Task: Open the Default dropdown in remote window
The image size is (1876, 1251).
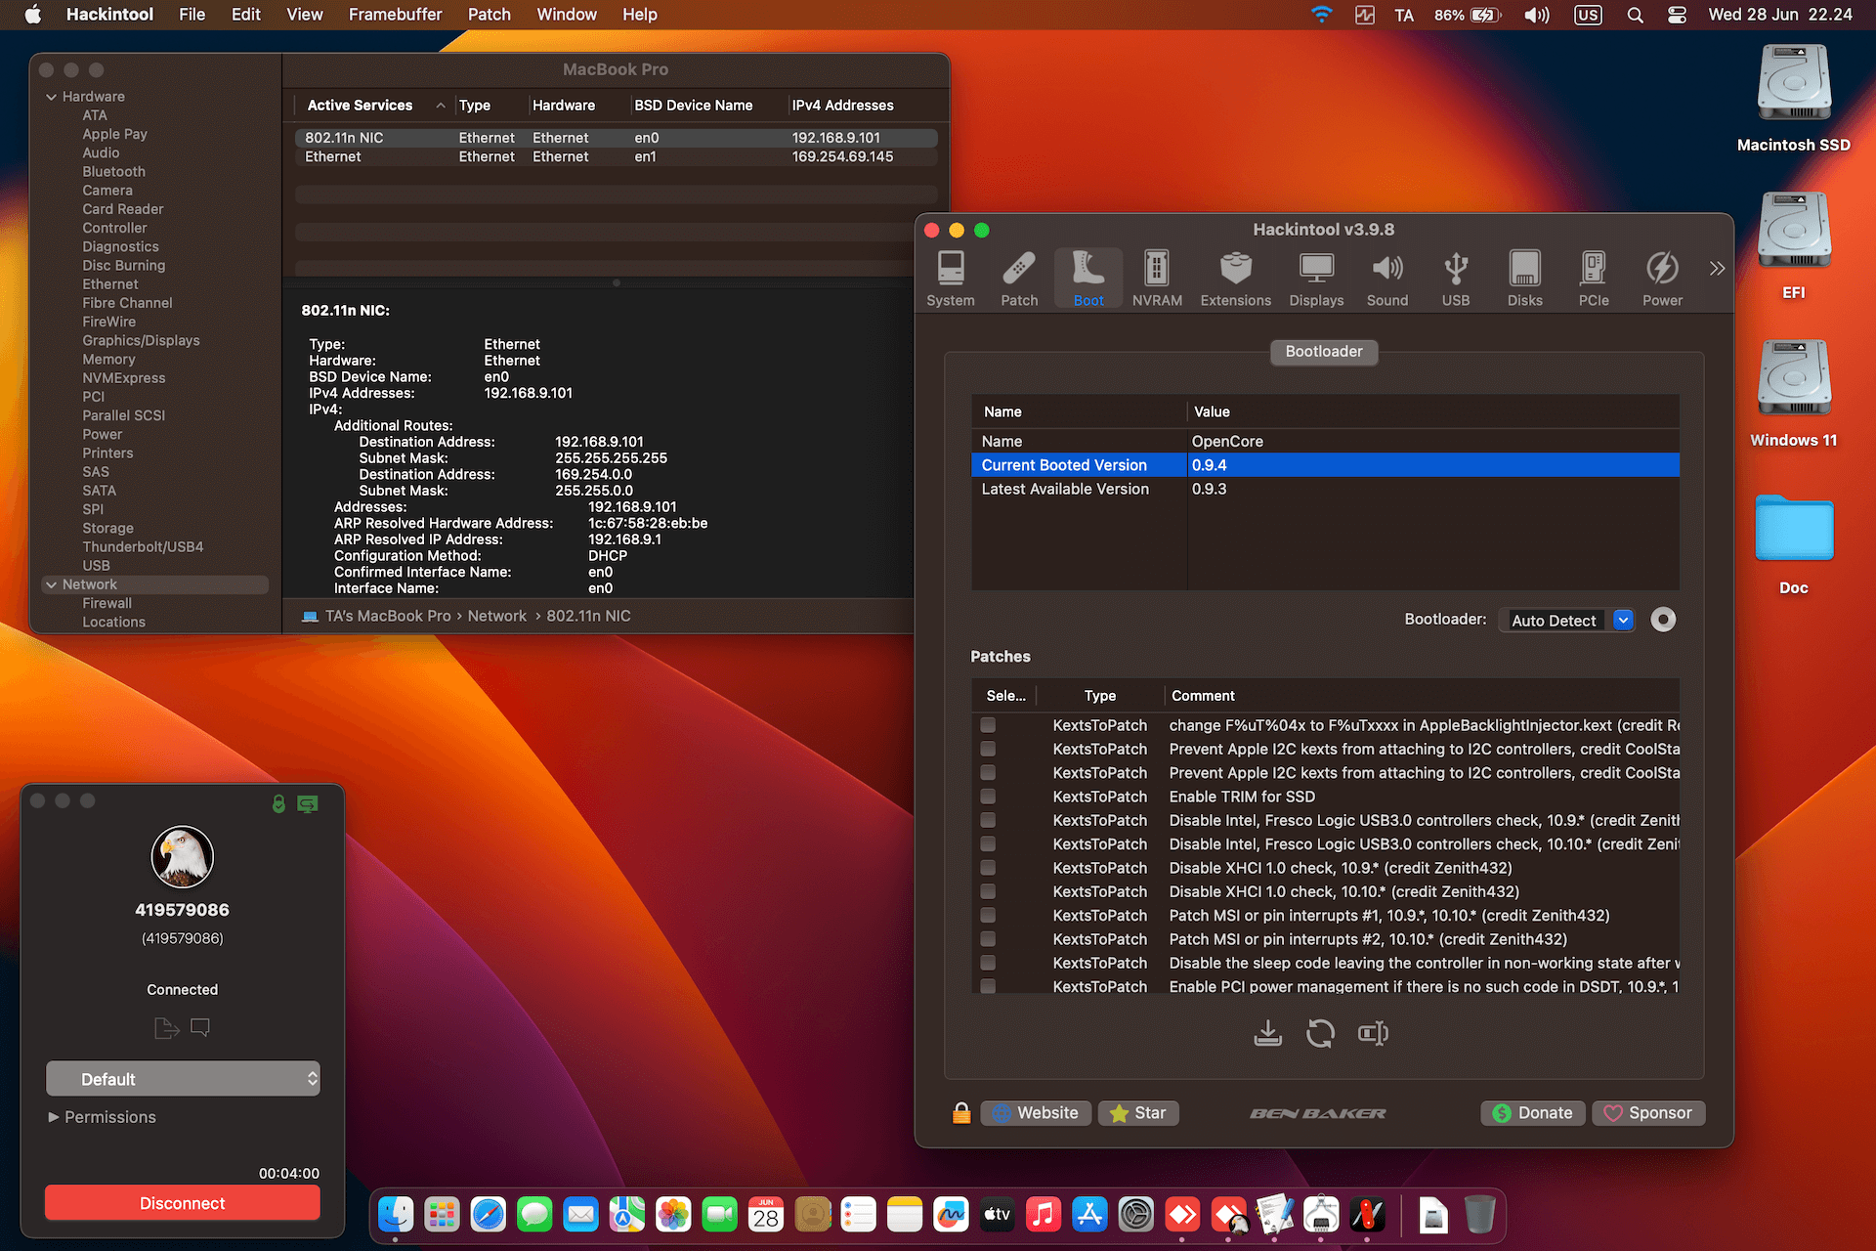Action: 183,1079
